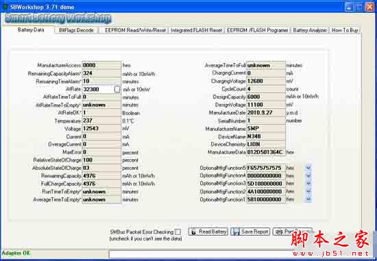377x261 pixels.
Task: Toggle the AtRate units checkbox
Action: point(117,89)
